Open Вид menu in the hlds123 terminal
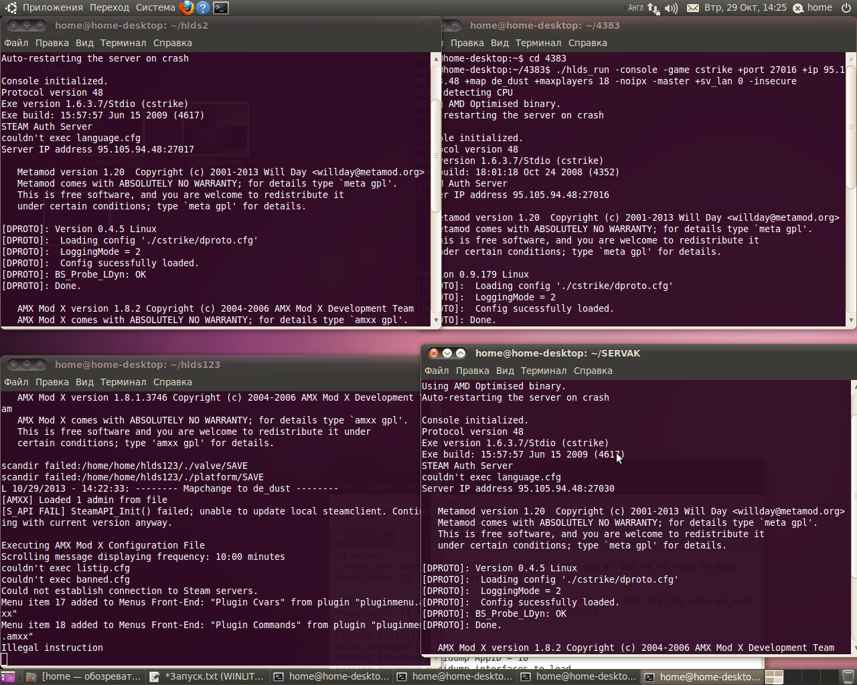 point(84,382)
